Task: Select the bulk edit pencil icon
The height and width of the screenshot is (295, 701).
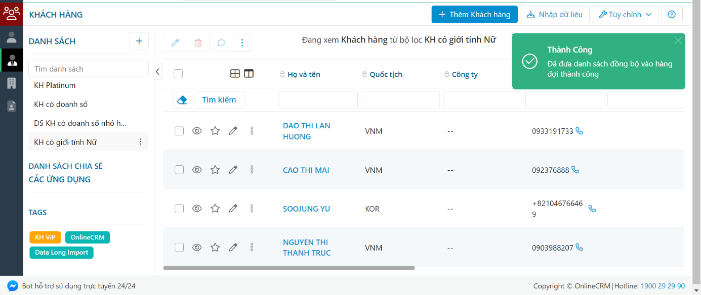Action: click(x=175, y=42)
